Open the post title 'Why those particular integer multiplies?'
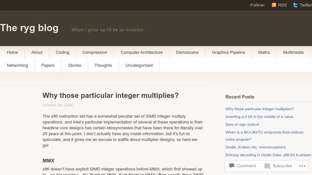 click(110, 95)
